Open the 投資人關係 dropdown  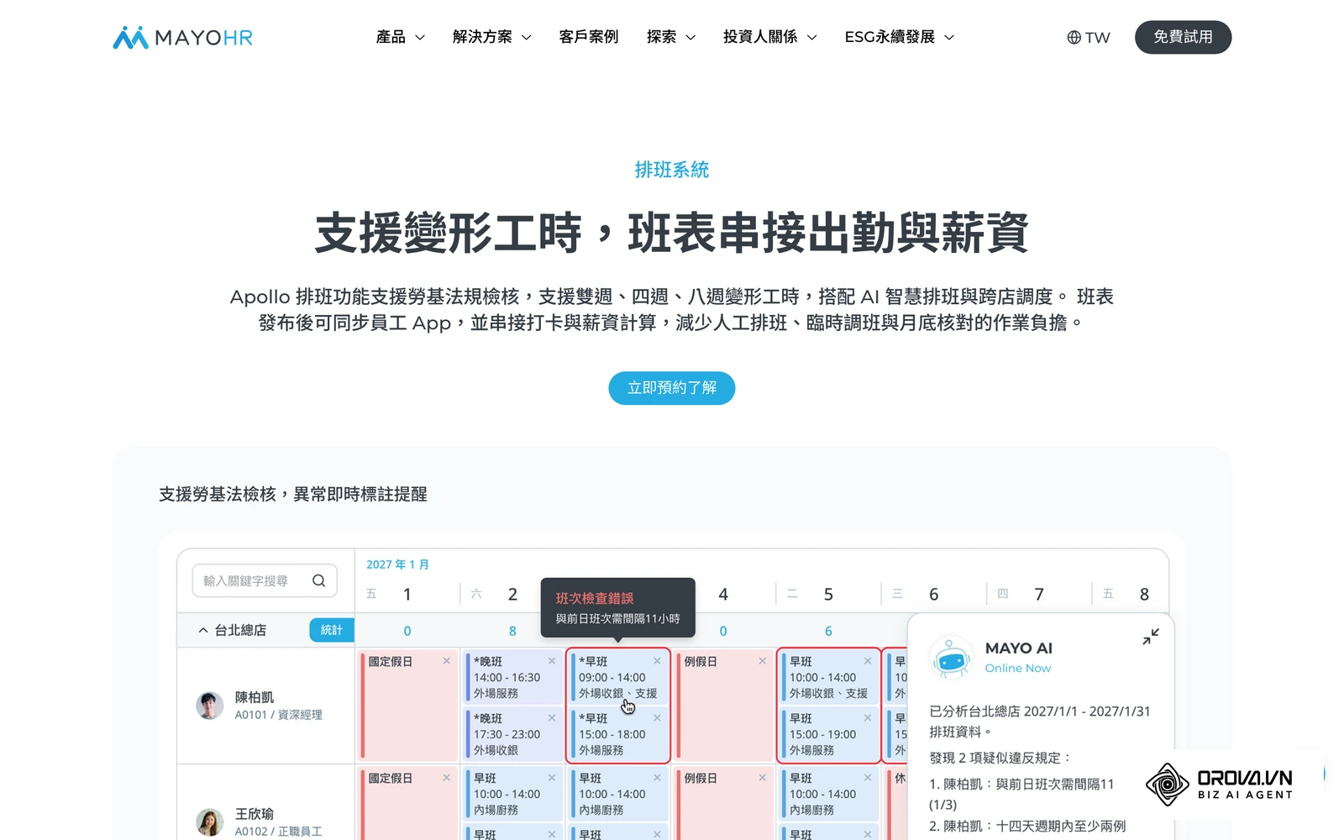click(769, 37)
